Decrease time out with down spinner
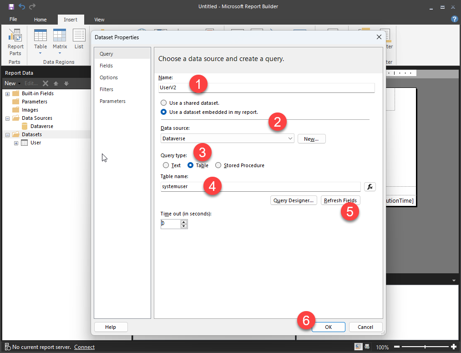Image resolution: width=461 pixels, height=353 pixels. (x=184, y=226)
